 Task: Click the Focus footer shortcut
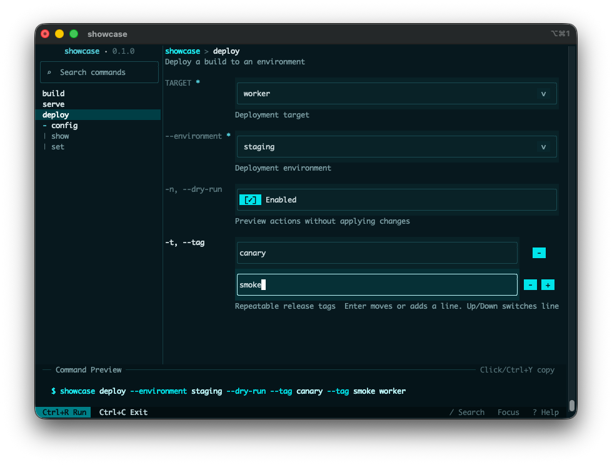(508, 412)
